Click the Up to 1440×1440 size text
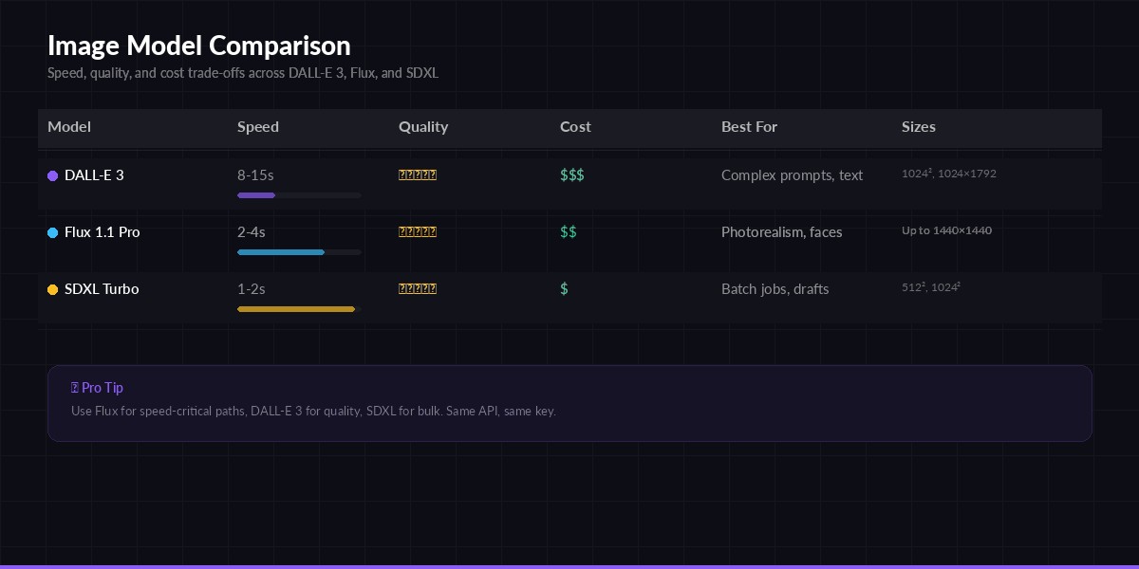This screenshot has width=1139, height=569. [946, 230]
